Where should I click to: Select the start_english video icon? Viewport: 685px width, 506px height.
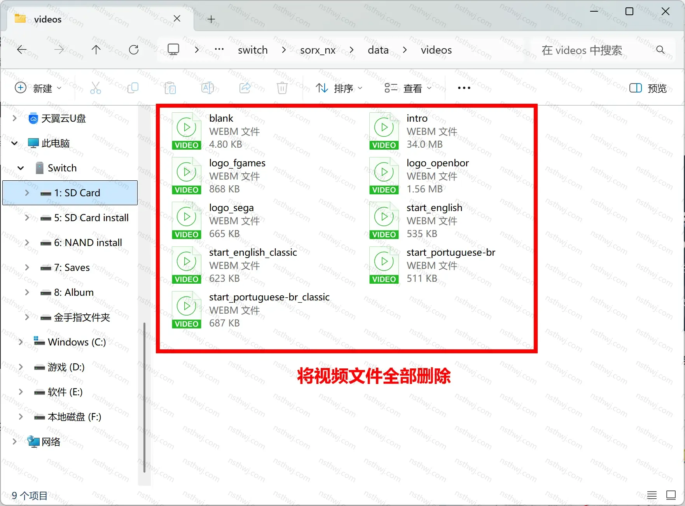click(x=384, y=220)
